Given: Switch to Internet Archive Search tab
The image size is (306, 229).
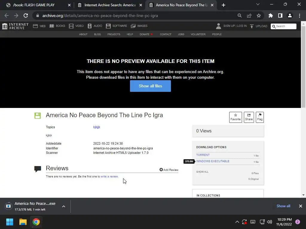Looking at the screenshot, I should click(110, 5).
